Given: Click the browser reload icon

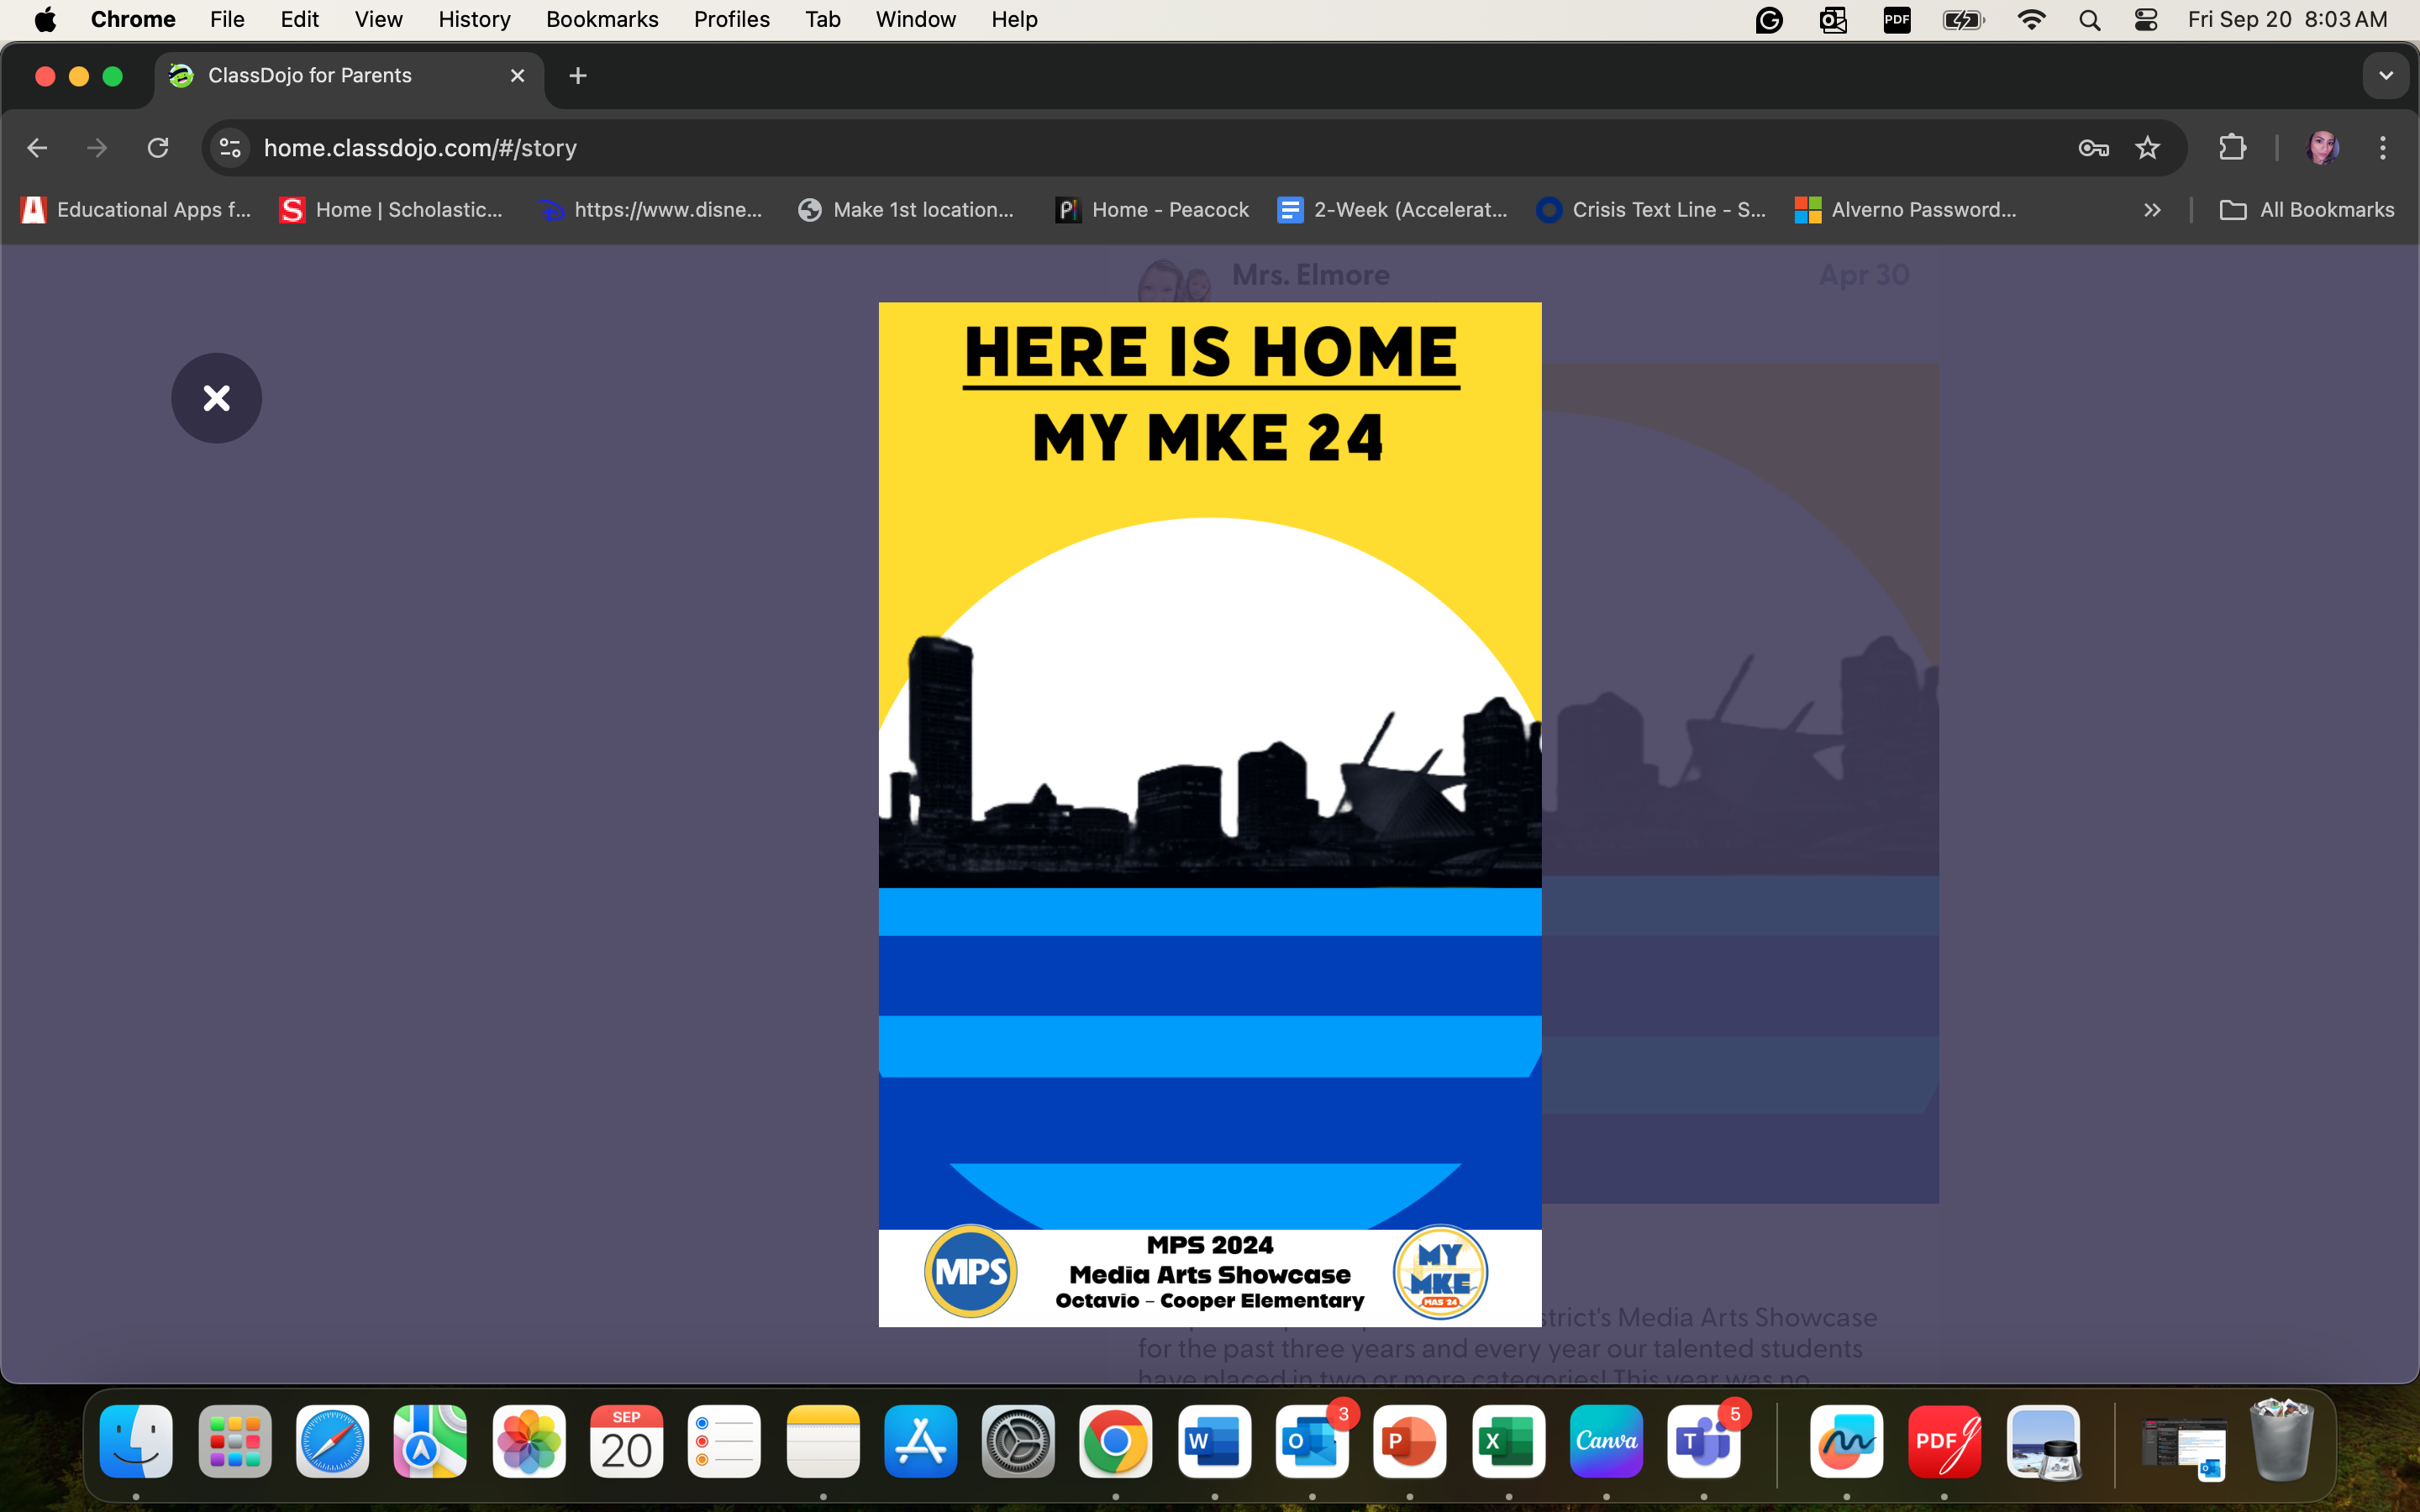Looking at the screenshot, I should (x=158, y=148).
